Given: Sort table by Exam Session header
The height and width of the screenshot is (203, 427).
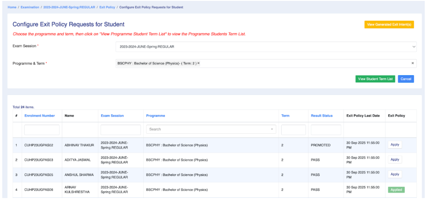Looking at the screenshot, I should [x=112, y=116].
